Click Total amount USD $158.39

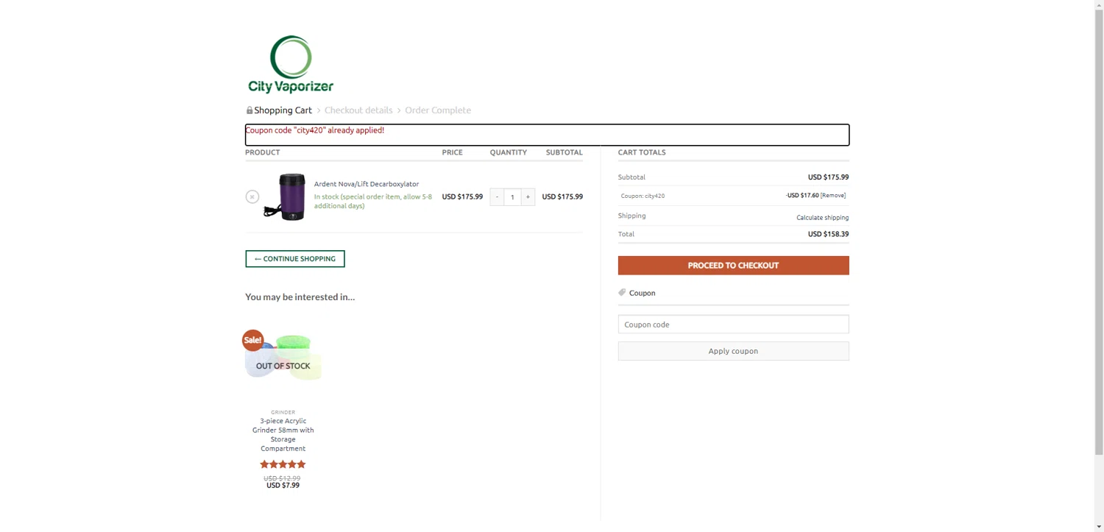tap(828, 234)
